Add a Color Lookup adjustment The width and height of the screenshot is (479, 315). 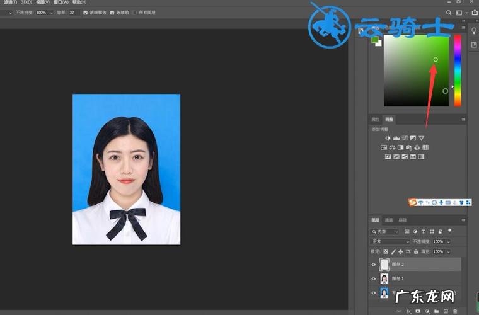[425, 147]
